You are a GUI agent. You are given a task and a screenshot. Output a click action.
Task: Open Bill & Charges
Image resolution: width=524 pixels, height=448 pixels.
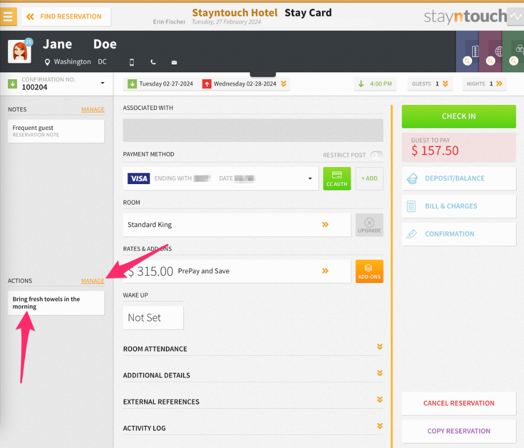459,206
